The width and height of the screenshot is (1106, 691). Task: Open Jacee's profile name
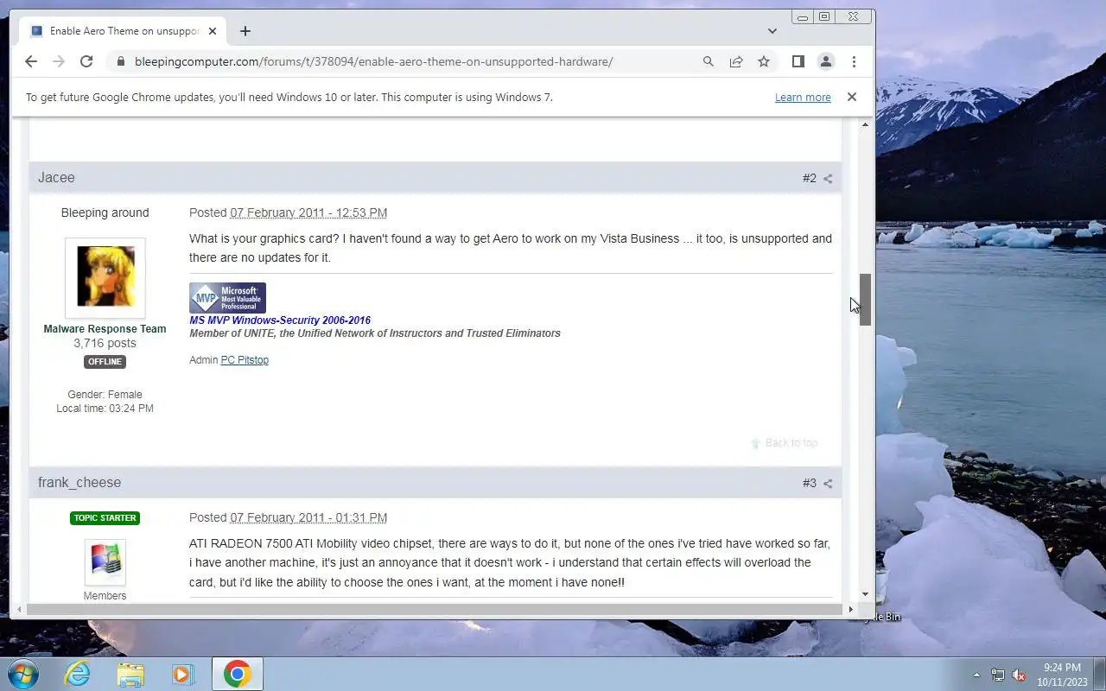click(x=56, y=177)
